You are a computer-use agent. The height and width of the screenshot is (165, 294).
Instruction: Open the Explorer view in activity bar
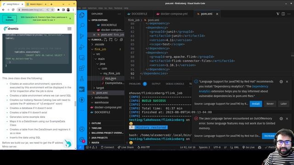(82, 15)
